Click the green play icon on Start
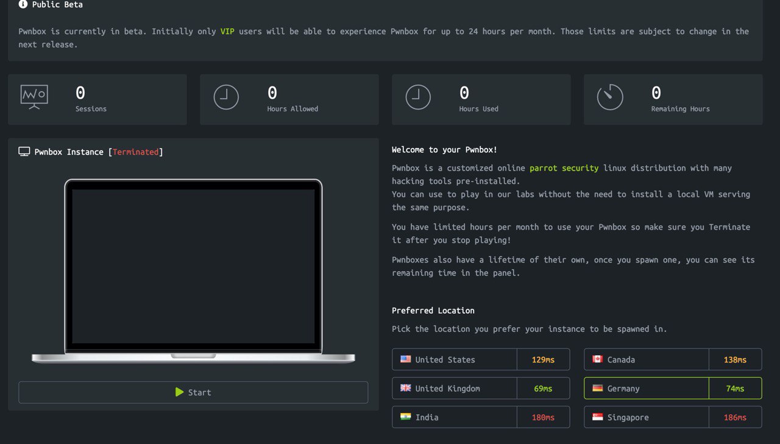 coord(179,392)
